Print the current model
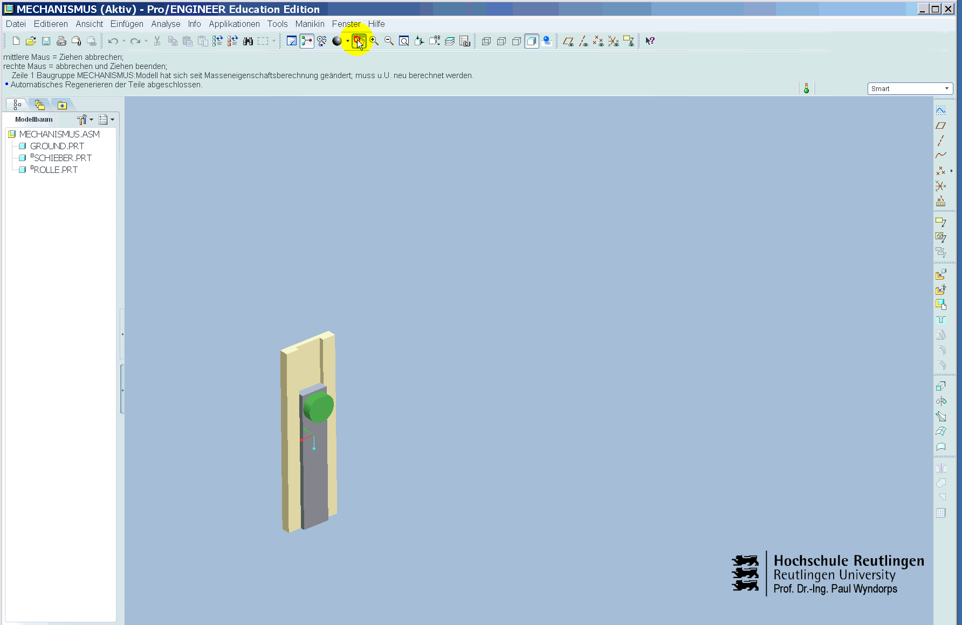This screenshot has height=625, width=962. point(61,41)
